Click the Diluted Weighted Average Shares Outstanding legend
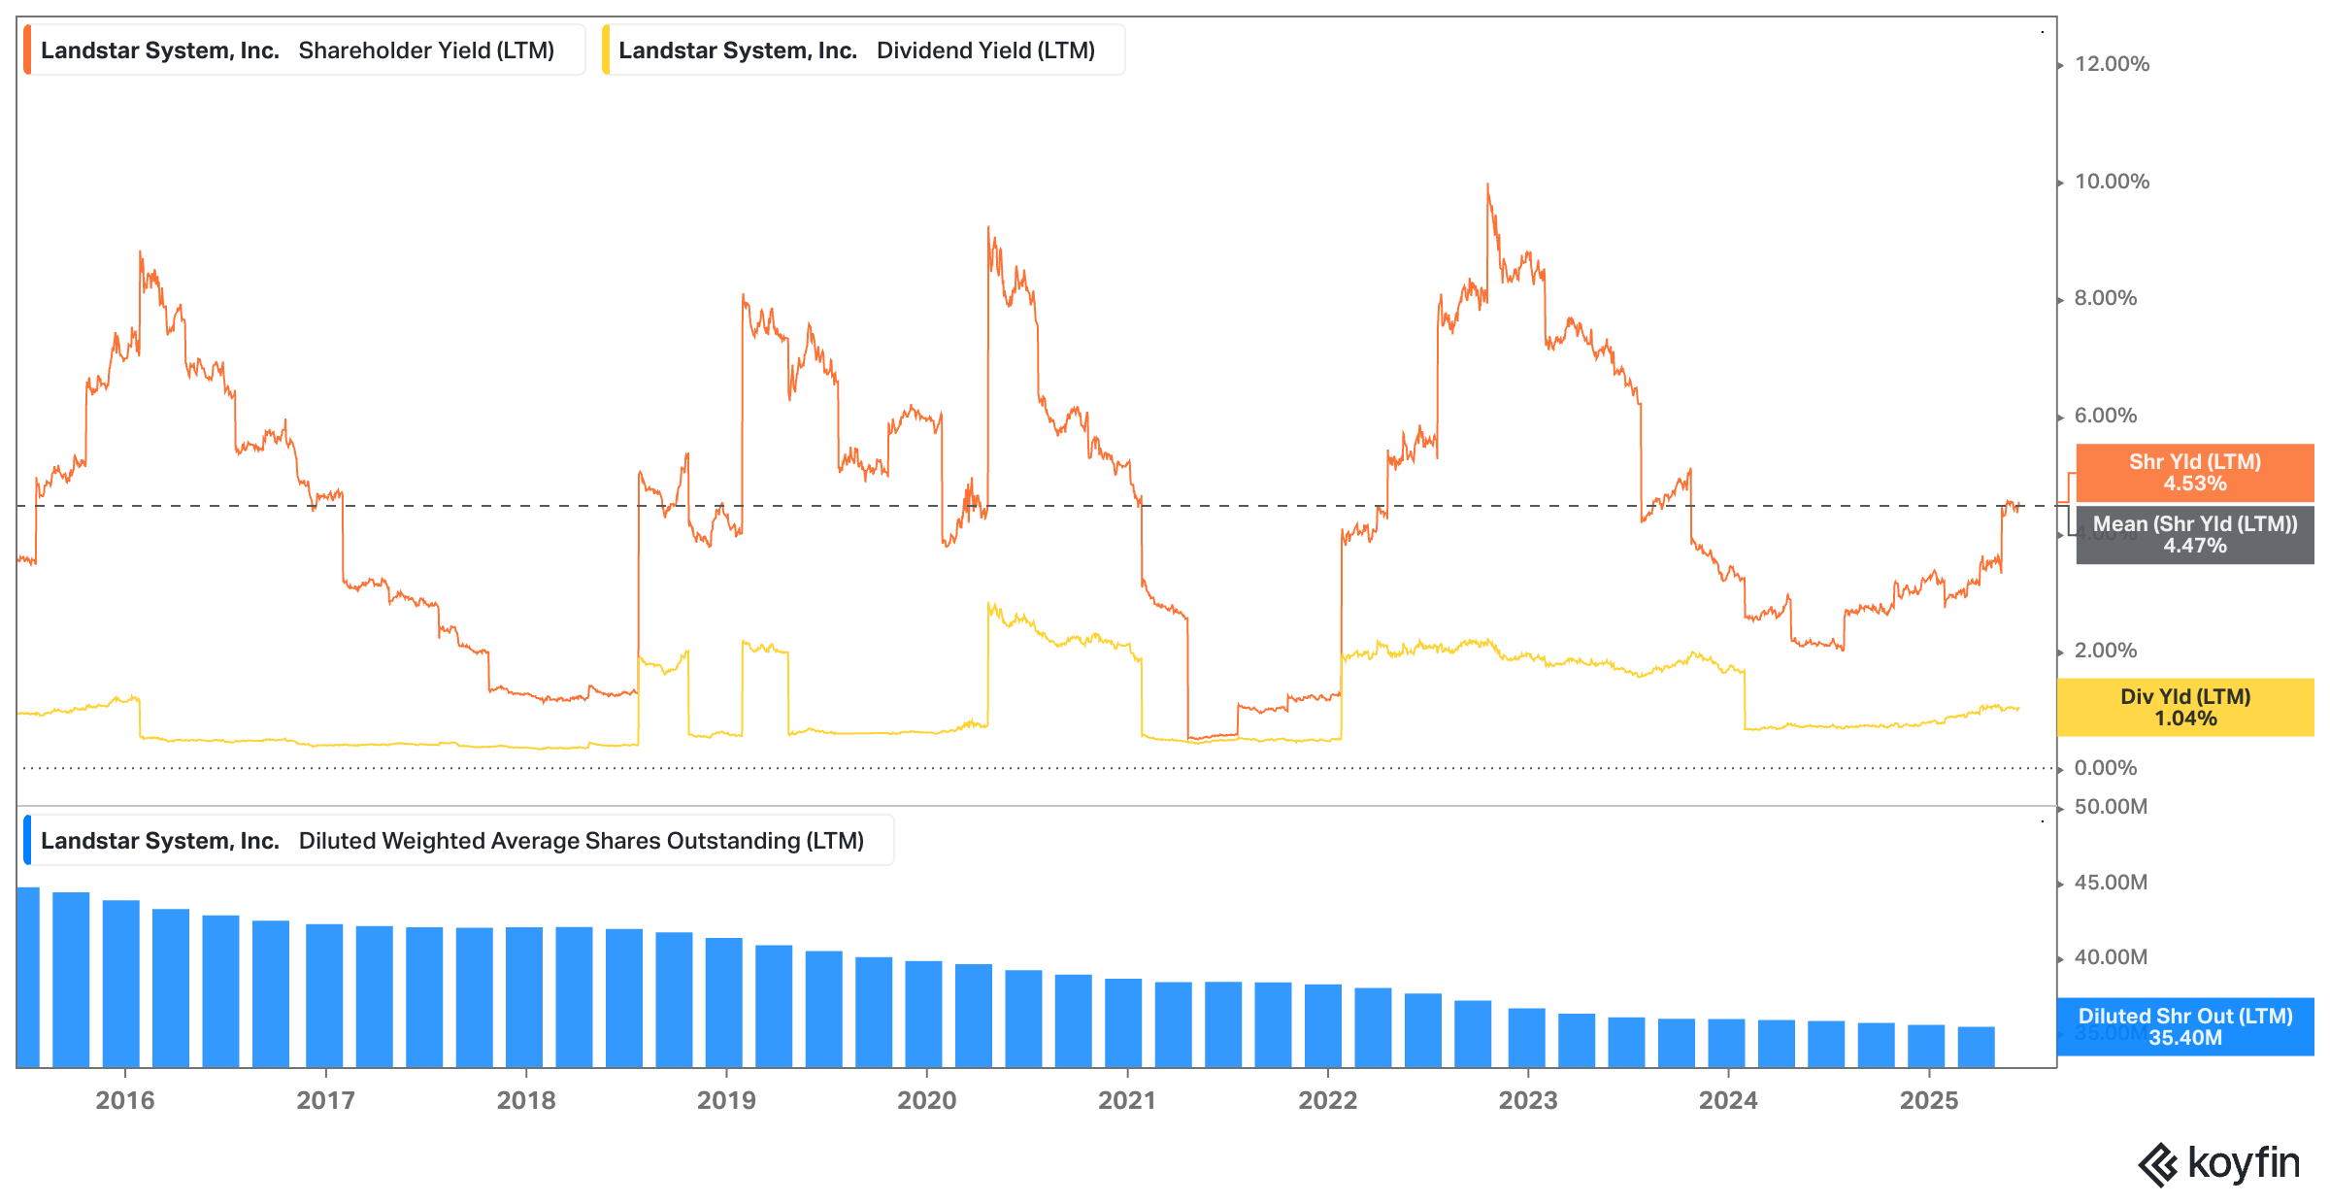 [x=458, y=841]
